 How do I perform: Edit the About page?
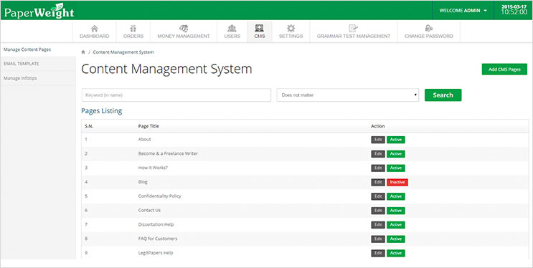[x=378, y=140]
